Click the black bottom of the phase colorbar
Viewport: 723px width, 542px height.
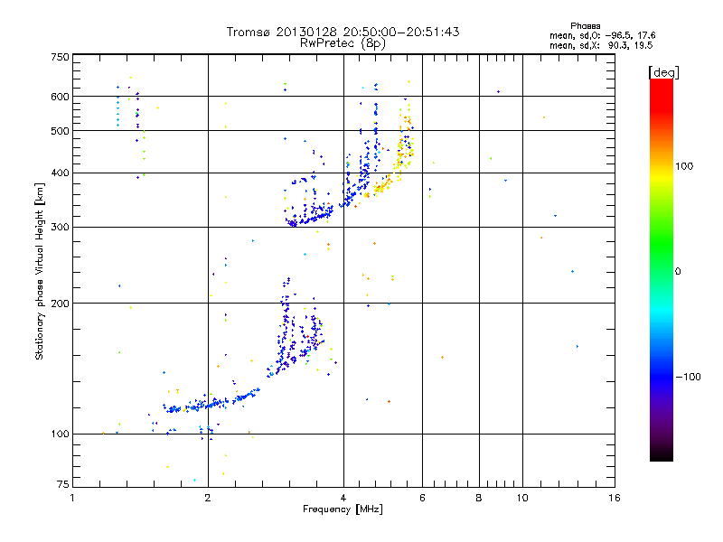662,454
